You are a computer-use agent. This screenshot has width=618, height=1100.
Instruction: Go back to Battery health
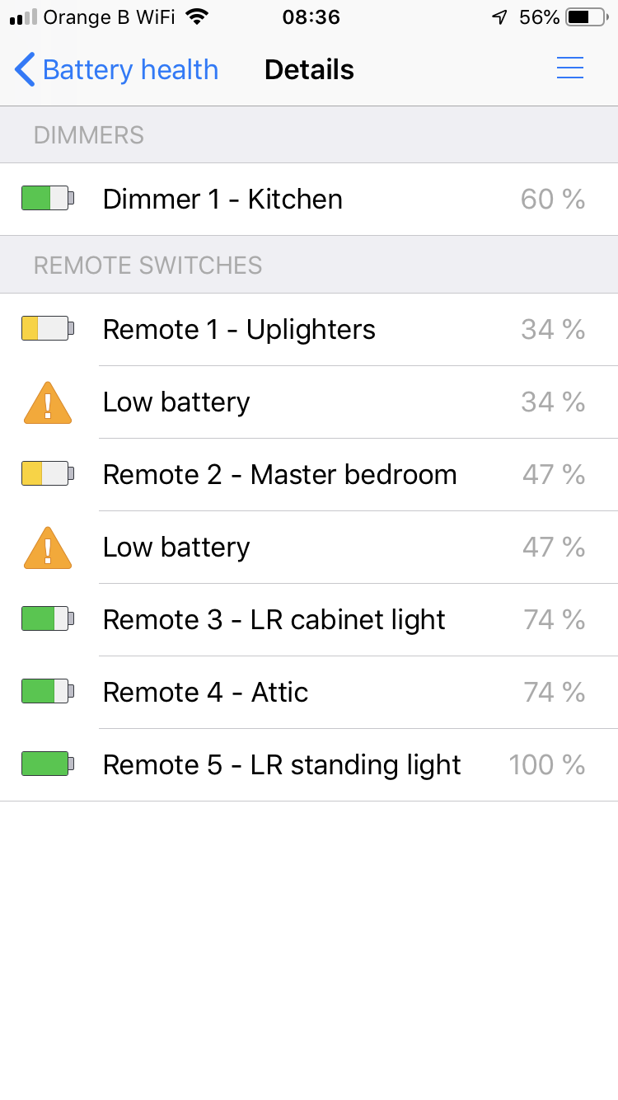pyautogui.click(x=117, y=70)
